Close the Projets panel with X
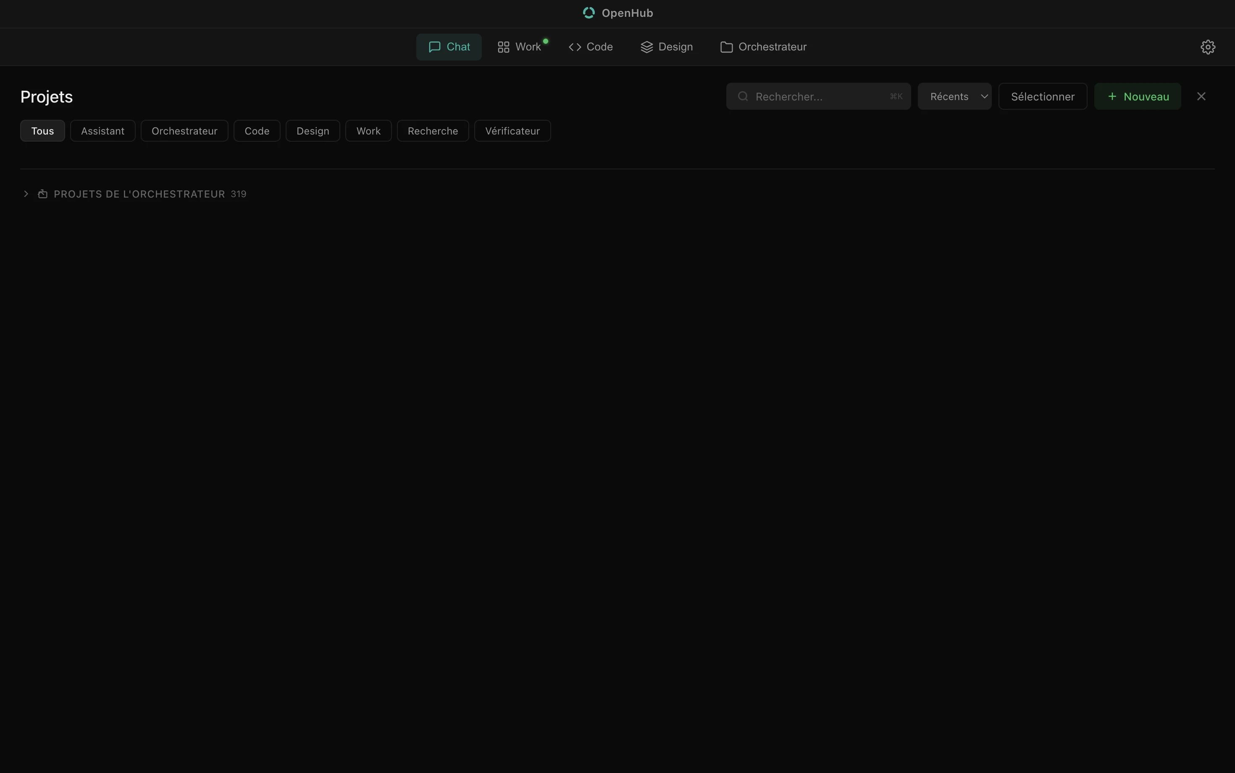 [1201, 96]
